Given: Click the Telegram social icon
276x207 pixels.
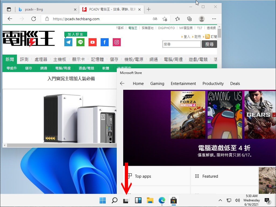Looking at the screenshot, I should (68, 42).
